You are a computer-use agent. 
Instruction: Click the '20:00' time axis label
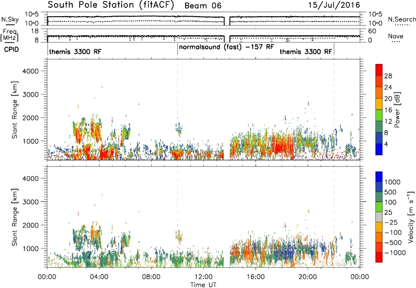[308, 277]
